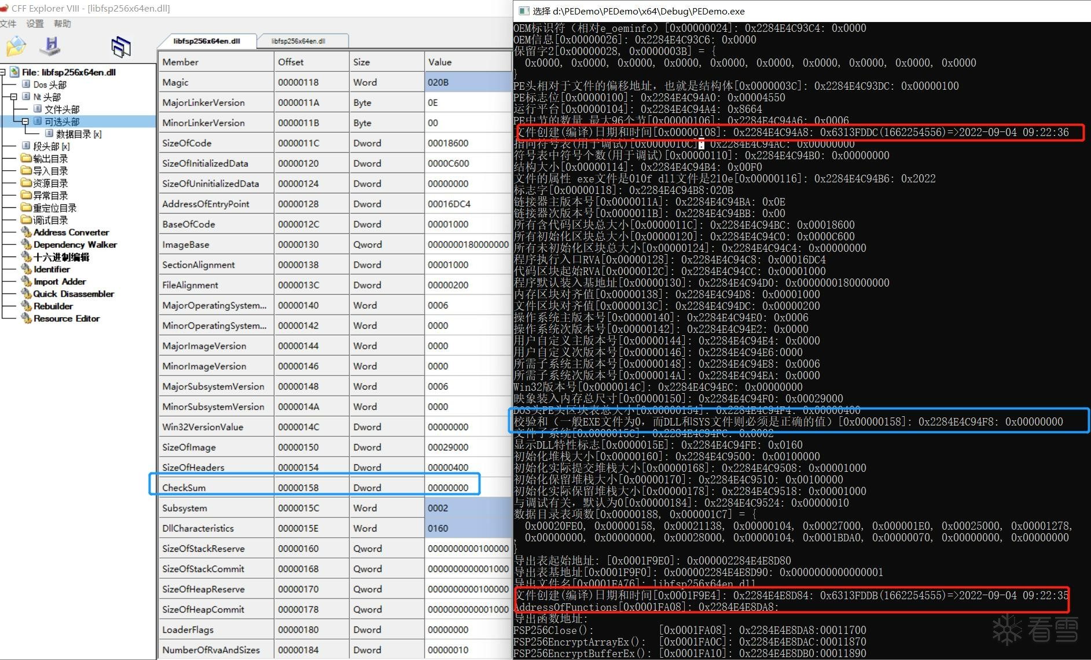Click the Win32VersionValue member cell
This screenshot has height=660, width=1091.
(x=216, y=427)
